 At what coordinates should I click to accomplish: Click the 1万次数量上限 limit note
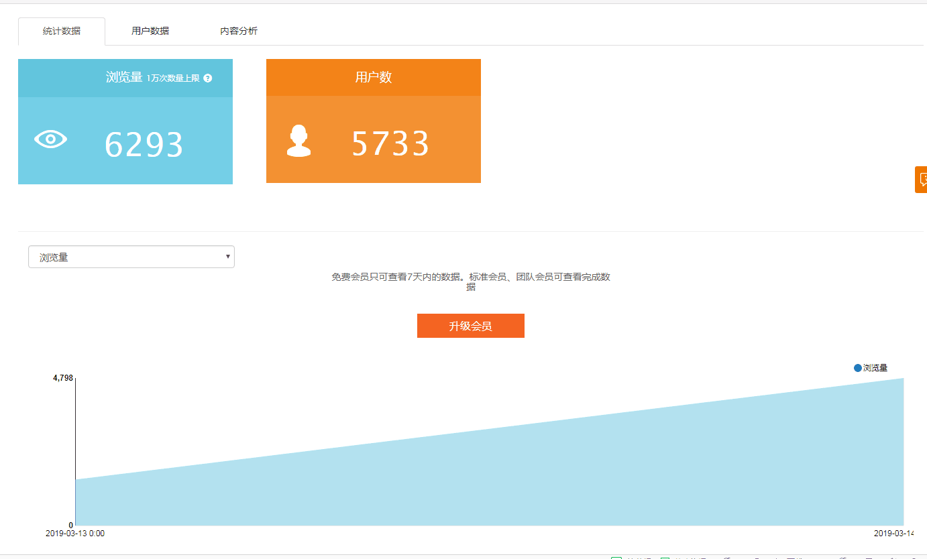tap(173, 78)
